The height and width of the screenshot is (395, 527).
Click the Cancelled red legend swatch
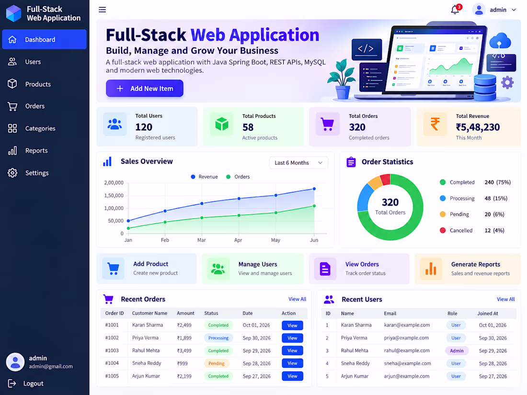443,230
